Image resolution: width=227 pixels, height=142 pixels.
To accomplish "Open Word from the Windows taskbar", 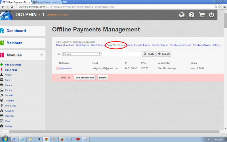I will pyautogui.click(x=14, y=139).
